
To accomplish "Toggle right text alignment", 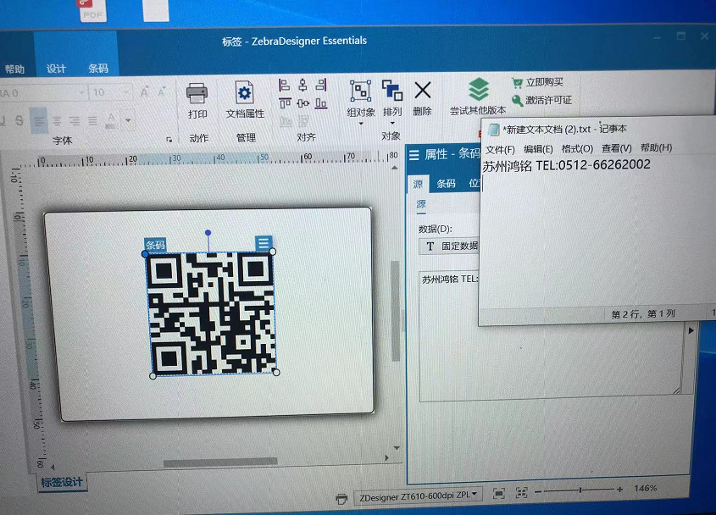I will click(75, 121).
